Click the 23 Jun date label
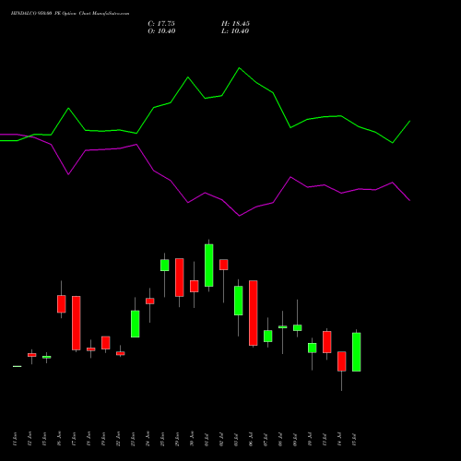 (134, 439)
